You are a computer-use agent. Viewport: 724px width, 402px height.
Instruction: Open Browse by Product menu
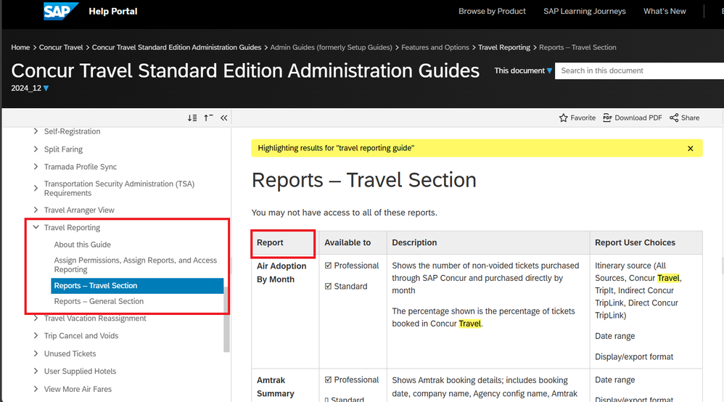[492, 11]
